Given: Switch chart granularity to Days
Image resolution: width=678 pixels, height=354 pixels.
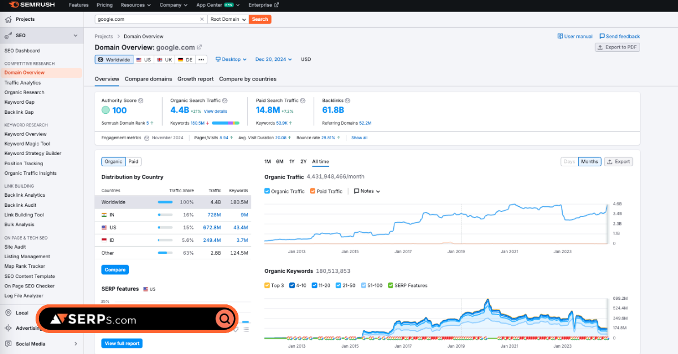Looking at the screenshot, I should (x=570, y=162).
